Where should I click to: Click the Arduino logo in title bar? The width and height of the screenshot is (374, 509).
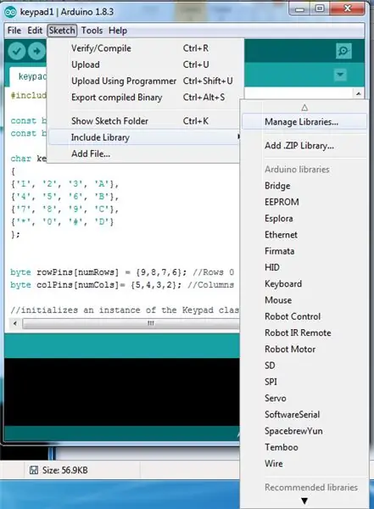10,12
